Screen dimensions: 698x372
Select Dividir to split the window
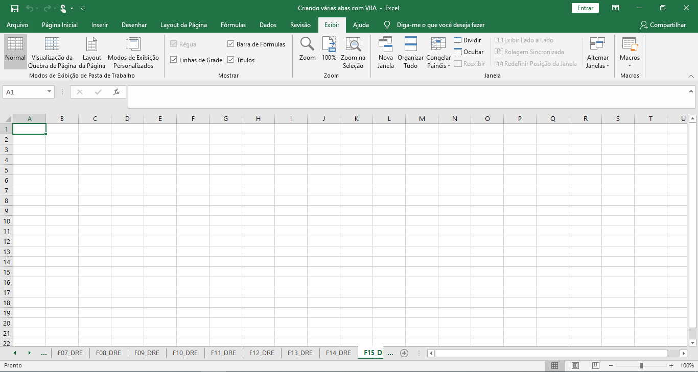click(469, 39)
